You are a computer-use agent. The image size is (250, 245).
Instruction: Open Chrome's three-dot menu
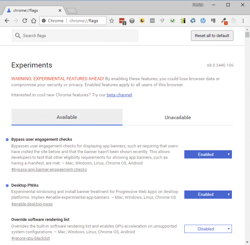[x=243, y=21]
